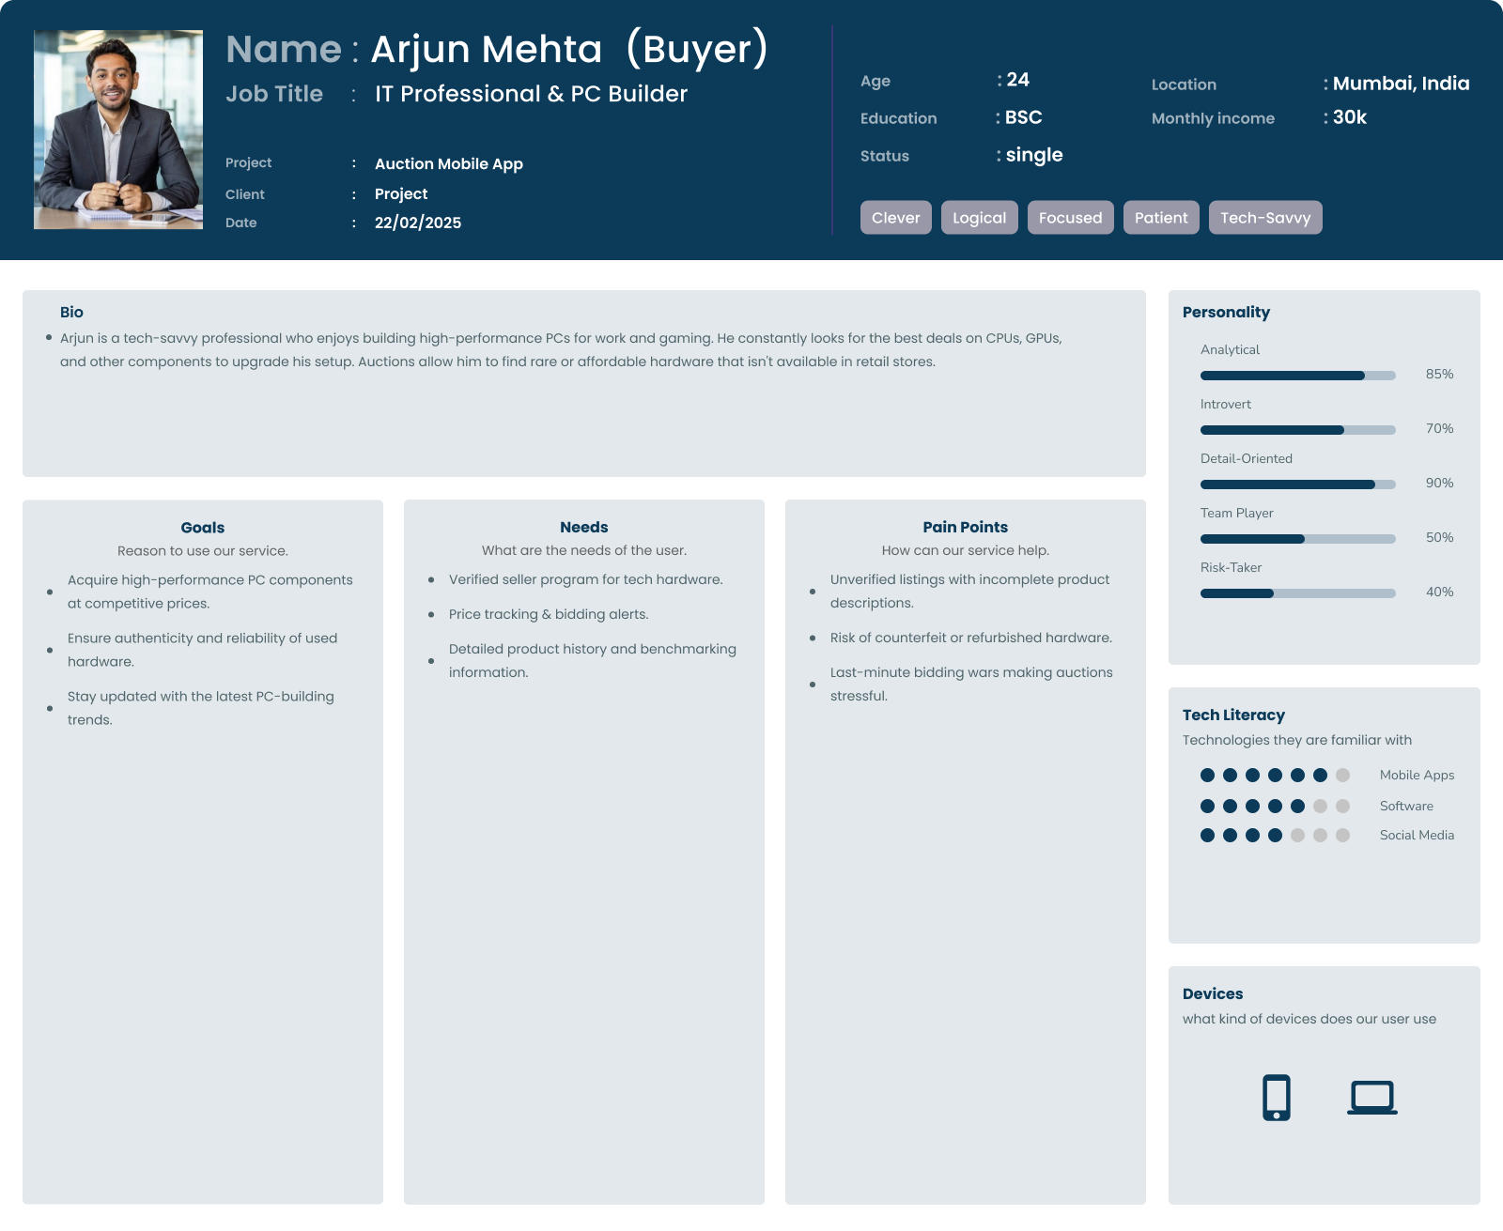
Task: Click the Risk-Taker 40% progress bar
Action: coord(1298,593)
